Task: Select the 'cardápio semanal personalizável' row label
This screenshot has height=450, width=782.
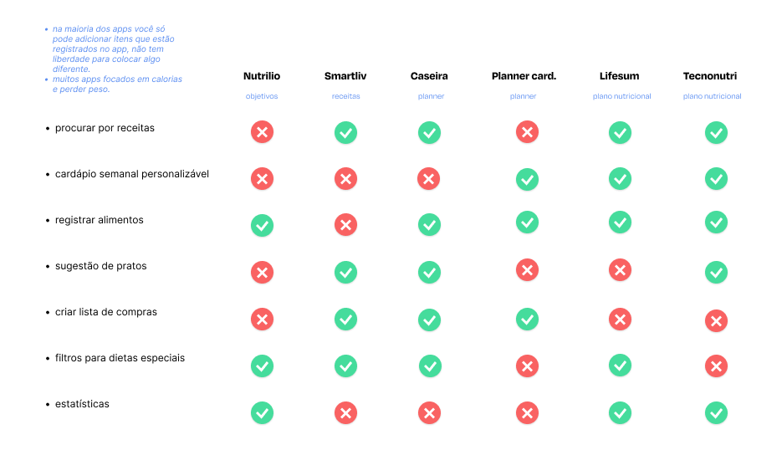Action: [x=131, y=174]
